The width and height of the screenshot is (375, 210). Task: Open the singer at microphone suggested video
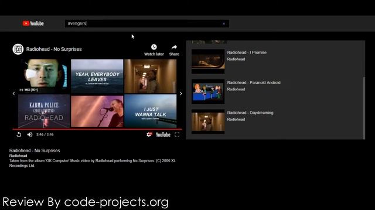pos(97,111)
